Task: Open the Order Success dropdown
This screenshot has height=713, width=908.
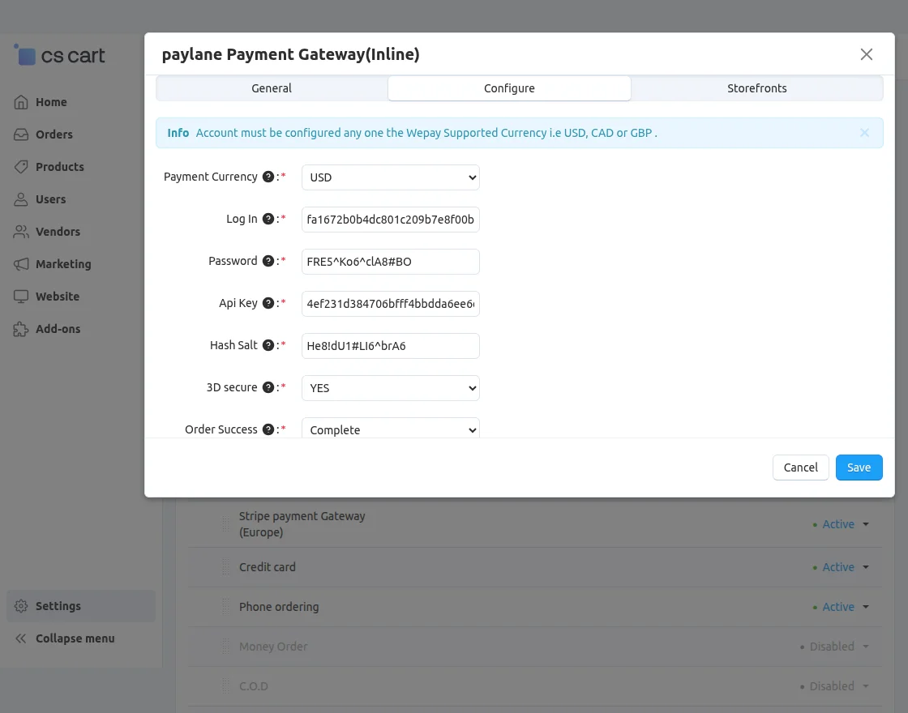Action: (x=390, y=429)
